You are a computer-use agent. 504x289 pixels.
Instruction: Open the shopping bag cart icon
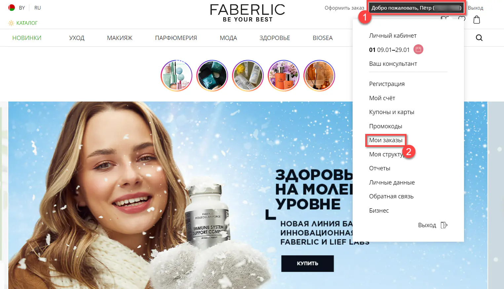[x=477, y=20]
